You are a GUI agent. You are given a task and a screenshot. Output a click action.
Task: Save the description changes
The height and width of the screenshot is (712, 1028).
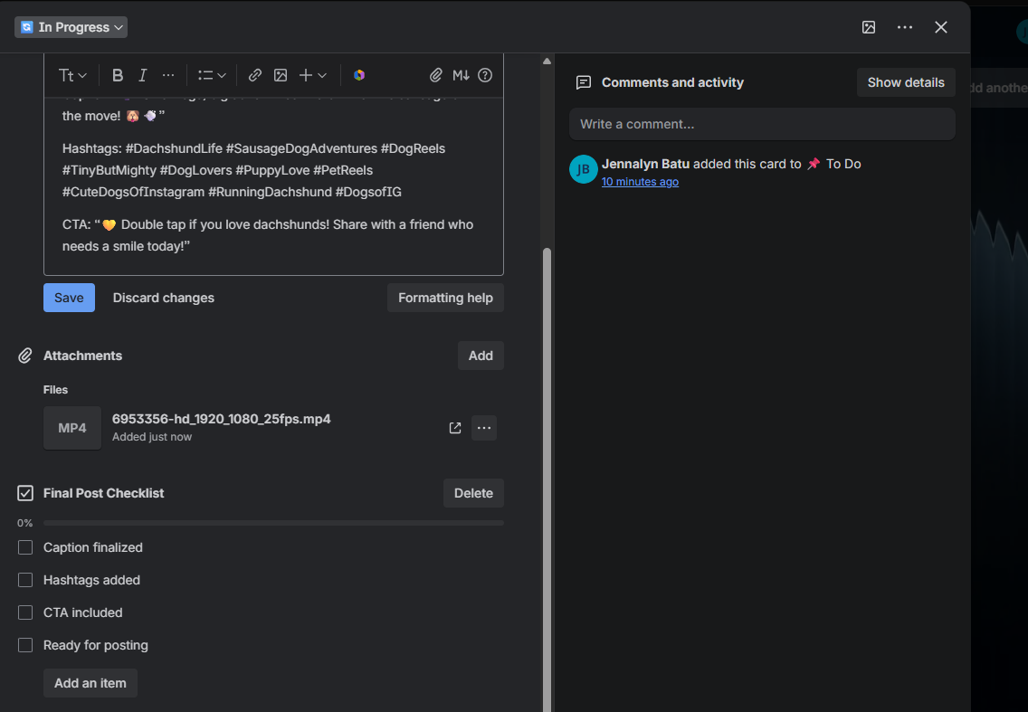point(69,298)
